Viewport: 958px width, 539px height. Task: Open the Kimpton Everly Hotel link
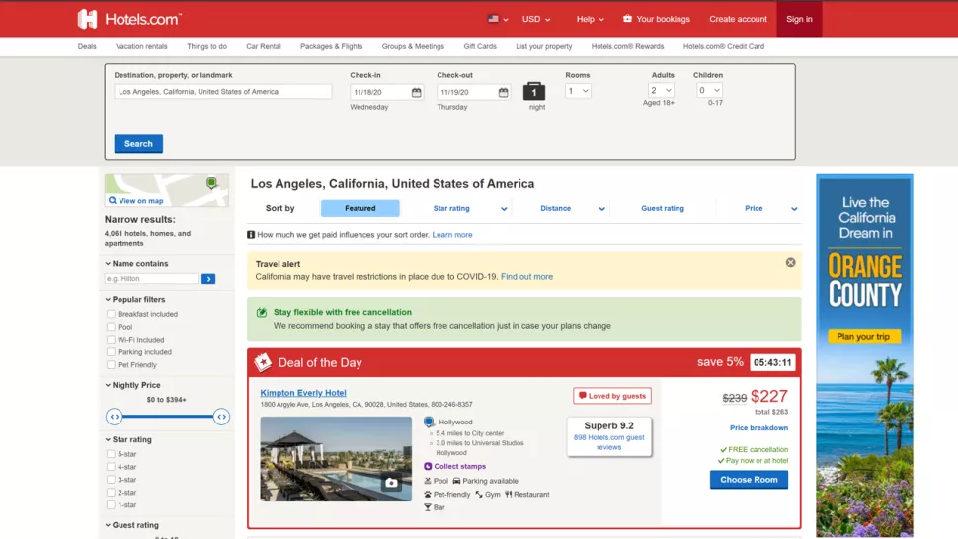[303, 393]
